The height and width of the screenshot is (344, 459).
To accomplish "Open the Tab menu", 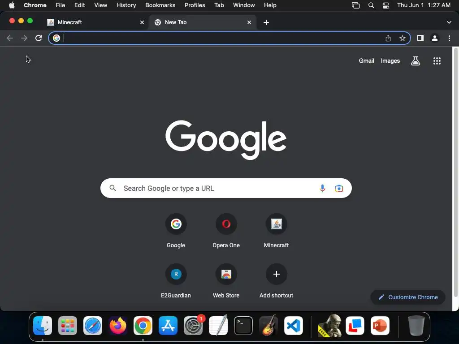I will coord(219,5).
